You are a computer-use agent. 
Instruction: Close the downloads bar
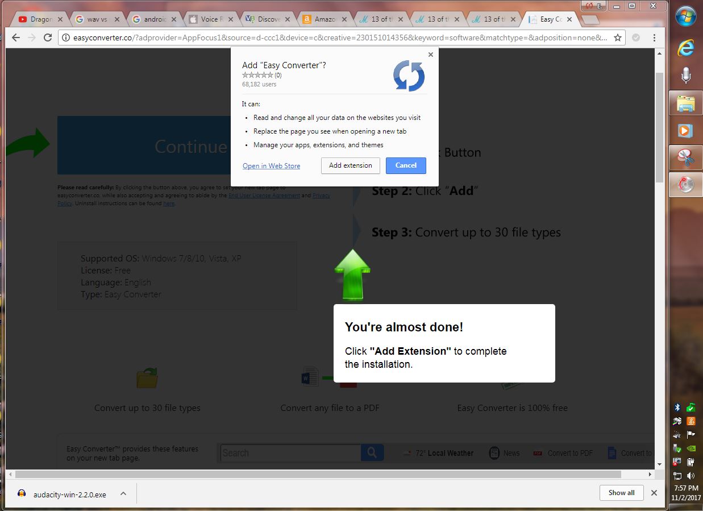point(654,493)
